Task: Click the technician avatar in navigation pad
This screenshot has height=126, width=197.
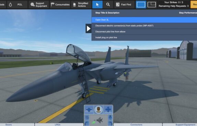Action: (x=98, y=110)
